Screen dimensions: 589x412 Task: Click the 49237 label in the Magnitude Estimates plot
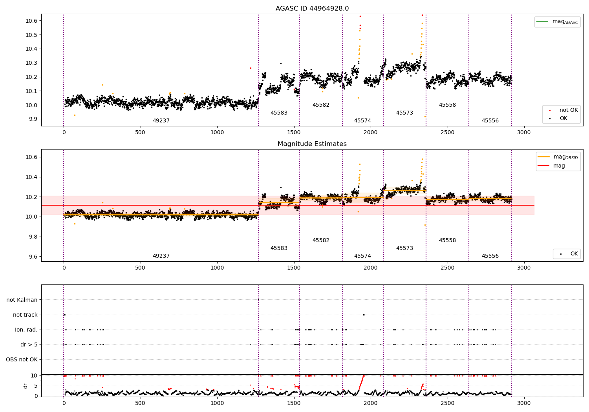(161, 256)
